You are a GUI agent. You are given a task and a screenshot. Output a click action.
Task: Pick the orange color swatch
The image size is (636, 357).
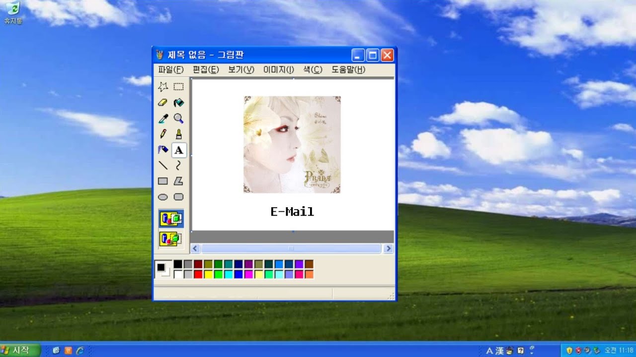click(309, 274)
